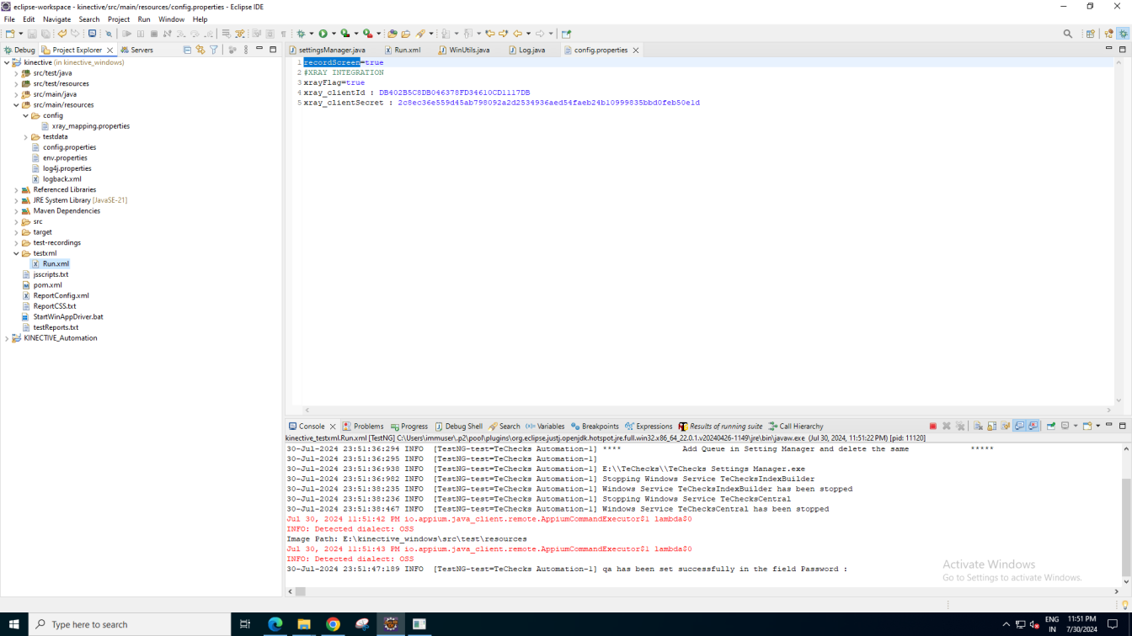Click the Console horizontal scrollbar thumb
Viewport: 1132px width, 636px height.
[x=300, y=591]
